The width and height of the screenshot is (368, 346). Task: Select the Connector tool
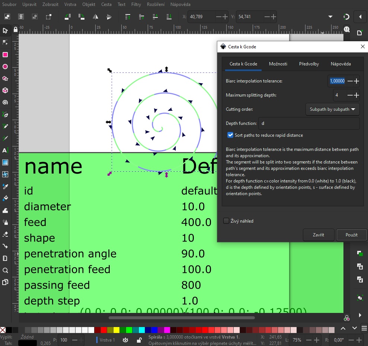pos(5,246)
